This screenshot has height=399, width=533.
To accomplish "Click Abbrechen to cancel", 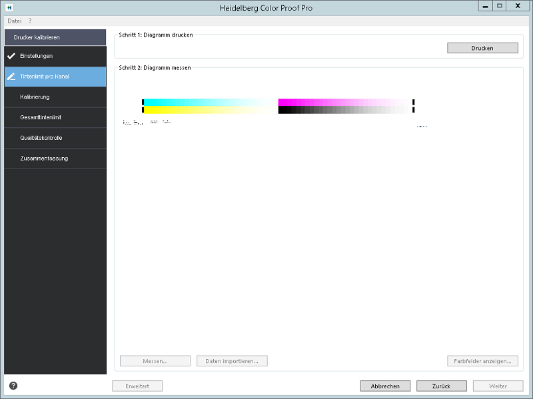I will point(385,386).
